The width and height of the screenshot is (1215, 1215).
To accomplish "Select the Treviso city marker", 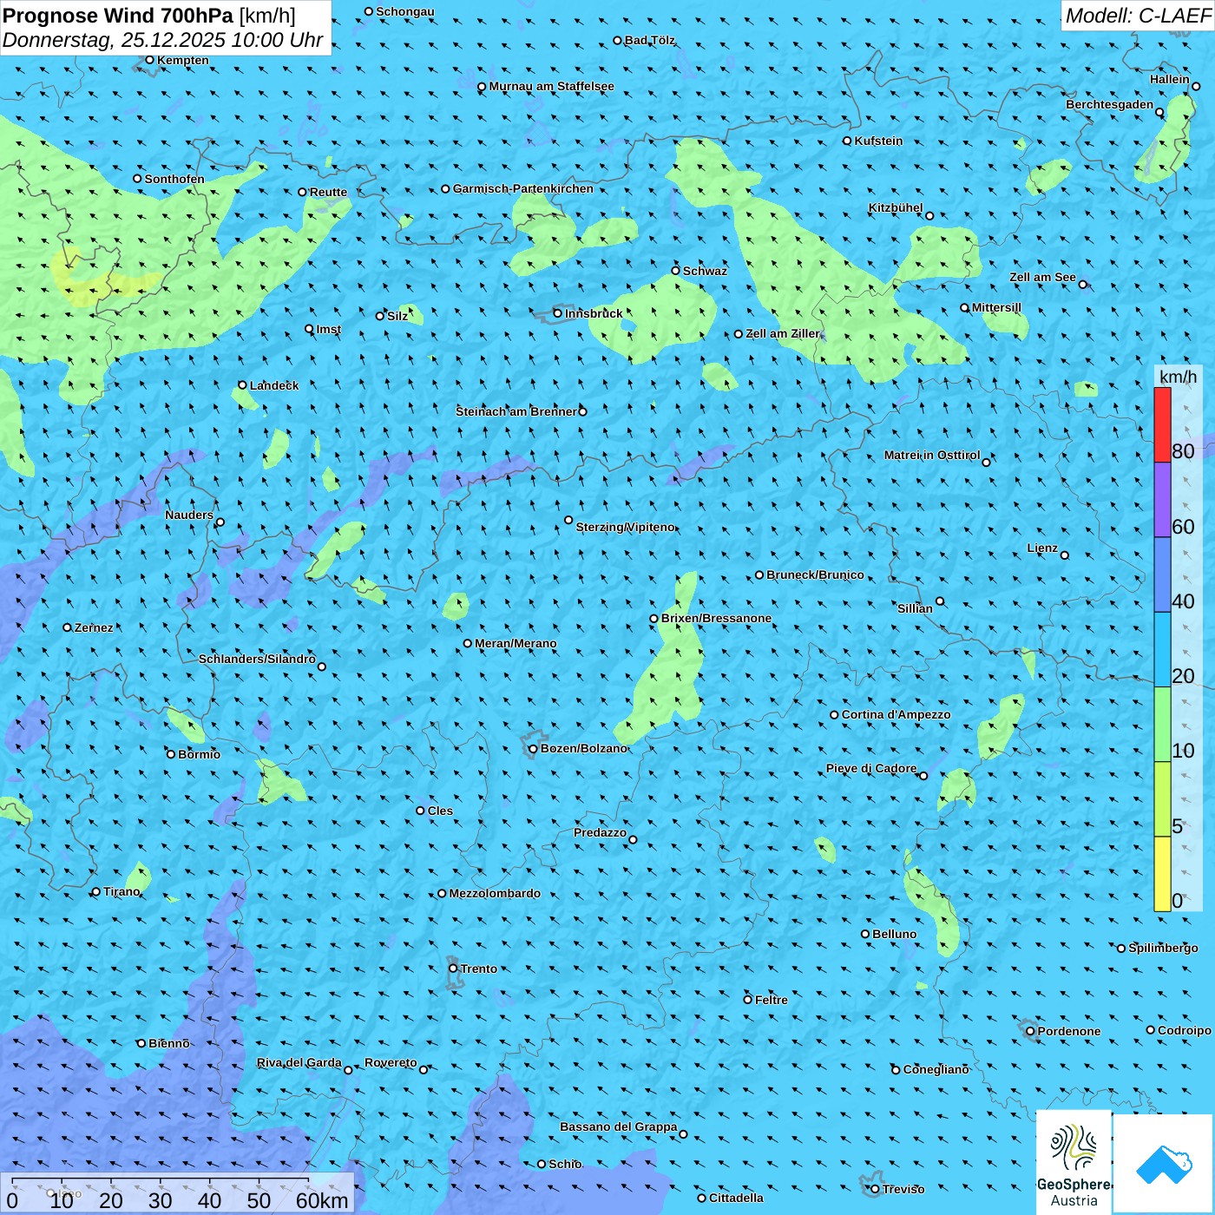I will point(875,1189).
